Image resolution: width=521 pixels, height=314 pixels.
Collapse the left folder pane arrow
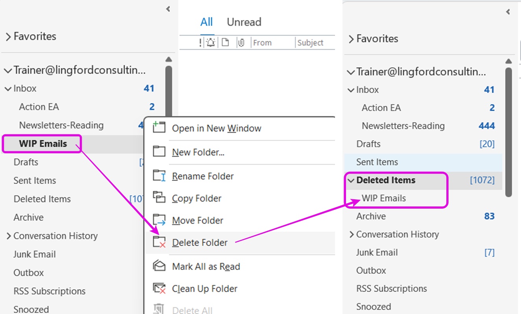coord(168,9)
